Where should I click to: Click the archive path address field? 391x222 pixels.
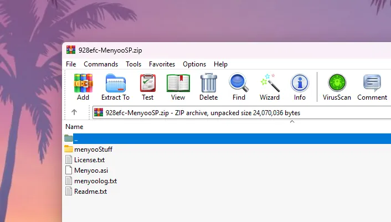(x=241, y=112)
